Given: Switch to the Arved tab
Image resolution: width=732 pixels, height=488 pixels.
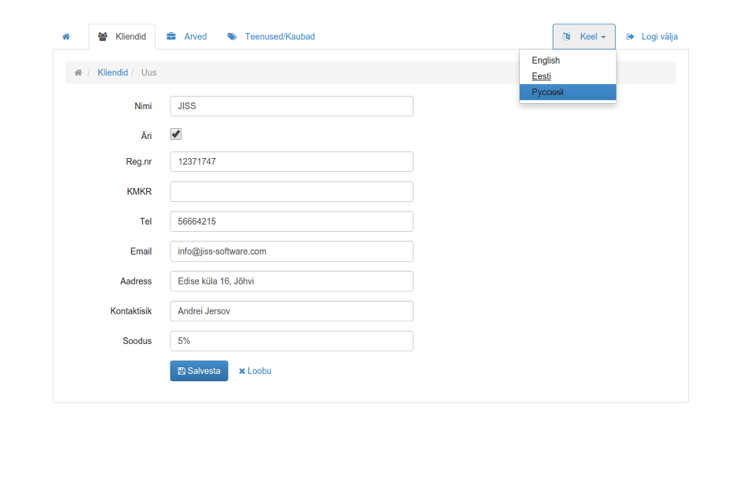Looking at the screenshot, I should 187,37.
